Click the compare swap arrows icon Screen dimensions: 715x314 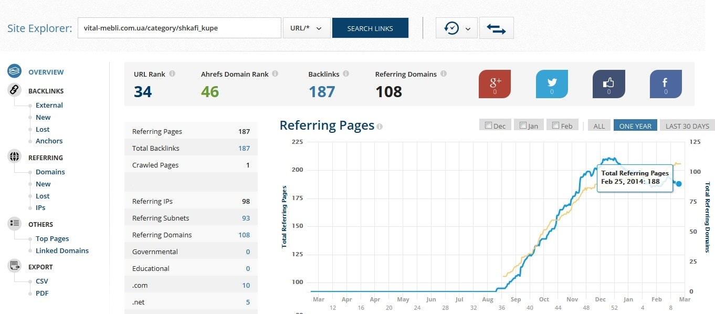pos(496,28)
